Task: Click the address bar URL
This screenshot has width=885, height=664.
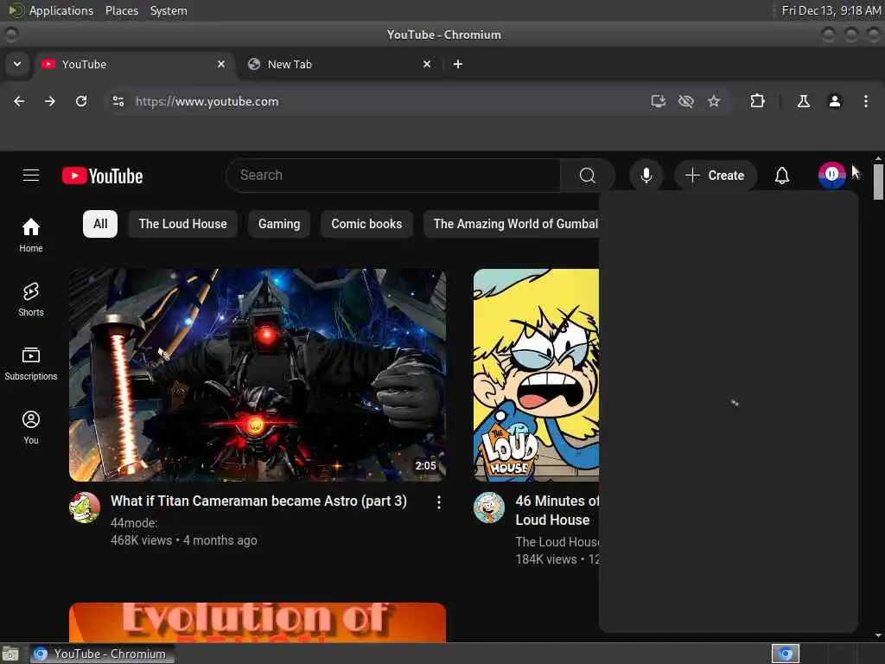Action: click(x=207, y=101)
